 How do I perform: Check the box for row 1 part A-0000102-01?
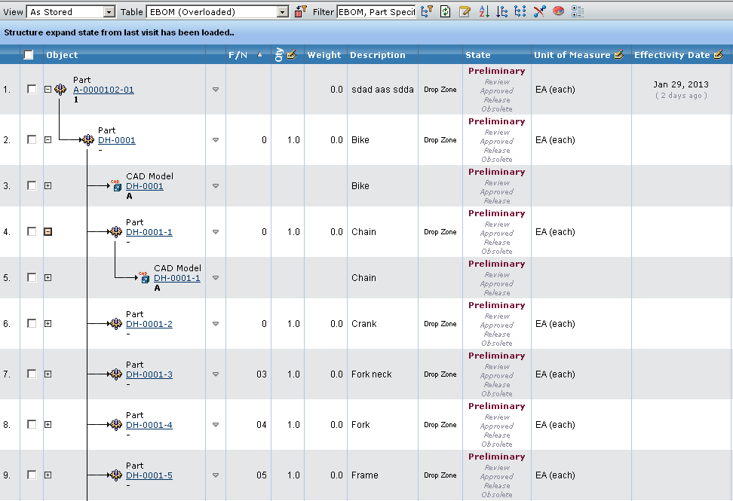click(x=32, y=89)
